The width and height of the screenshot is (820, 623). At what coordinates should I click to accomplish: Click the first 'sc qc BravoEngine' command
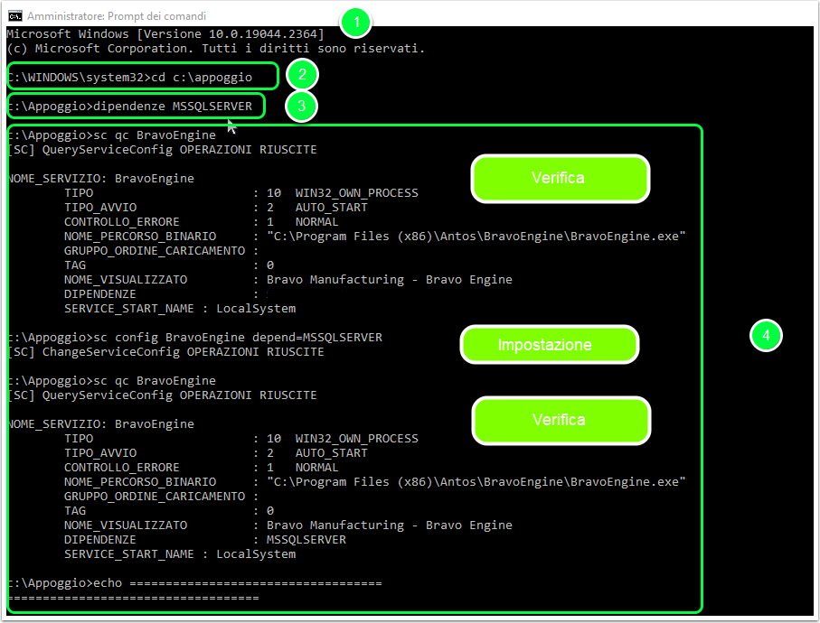pyautogui.click(x=112, y=135)
